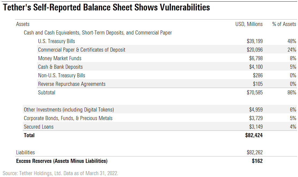
Task: Select Other Investments (including Digital Tokens) row
Action: tap(69, 110)
